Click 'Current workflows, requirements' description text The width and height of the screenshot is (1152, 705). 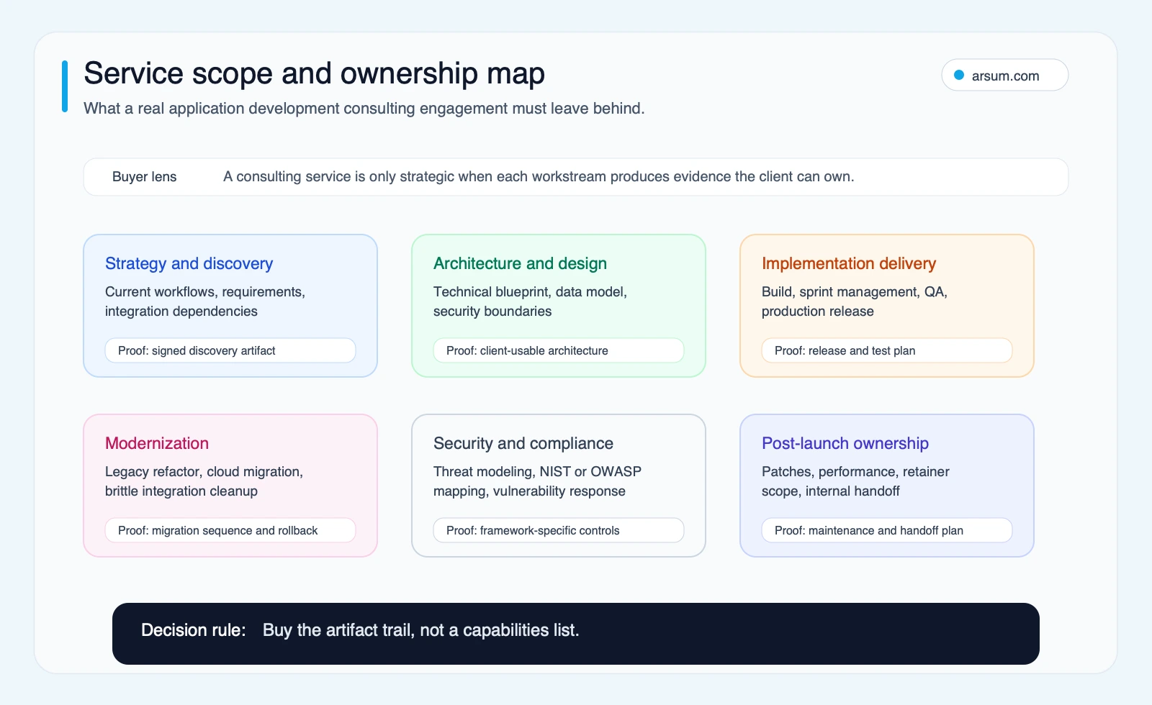(205, 301)
